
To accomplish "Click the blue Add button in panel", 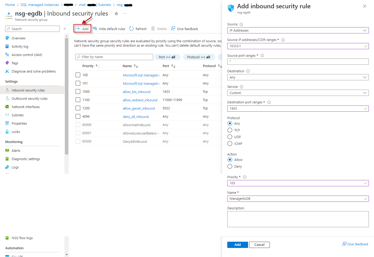I will (x=237, y=245).
